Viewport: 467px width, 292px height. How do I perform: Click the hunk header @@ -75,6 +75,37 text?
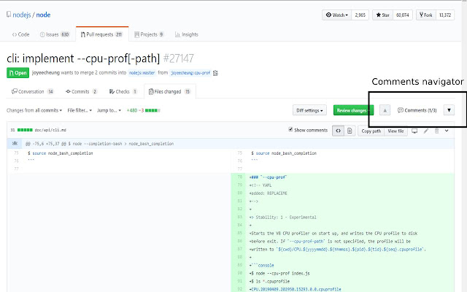click(100, 144)
